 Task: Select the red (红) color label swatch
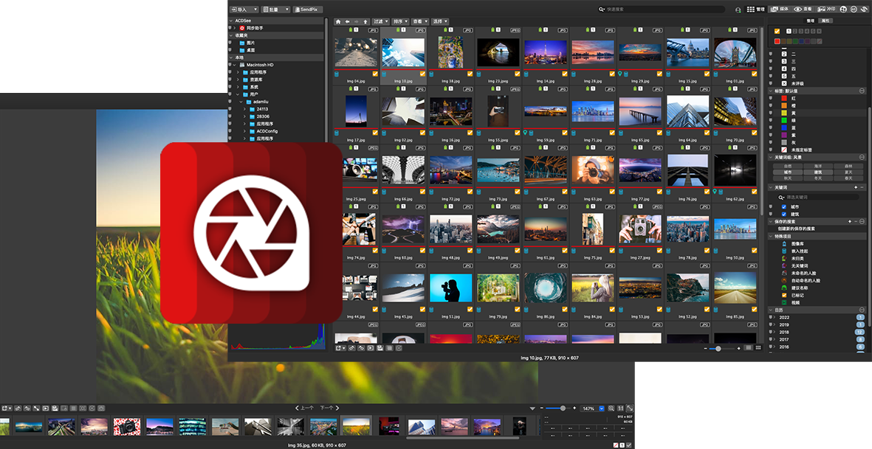point(784,97)
